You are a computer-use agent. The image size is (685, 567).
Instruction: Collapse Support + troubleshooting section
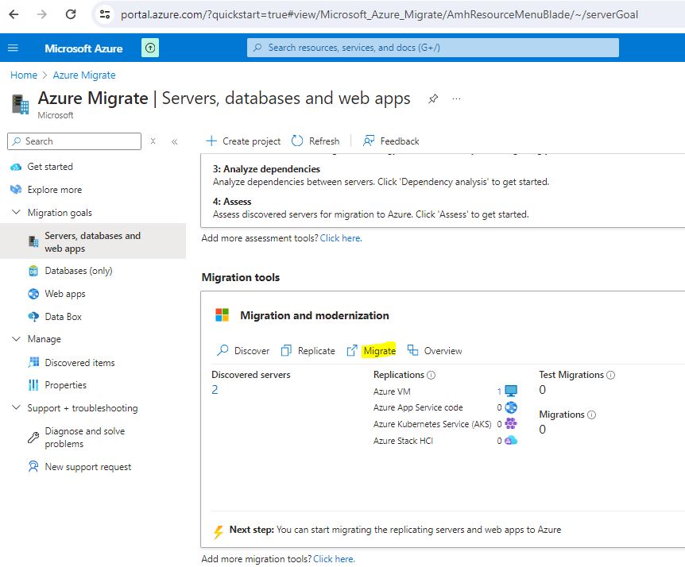point(17,408)
